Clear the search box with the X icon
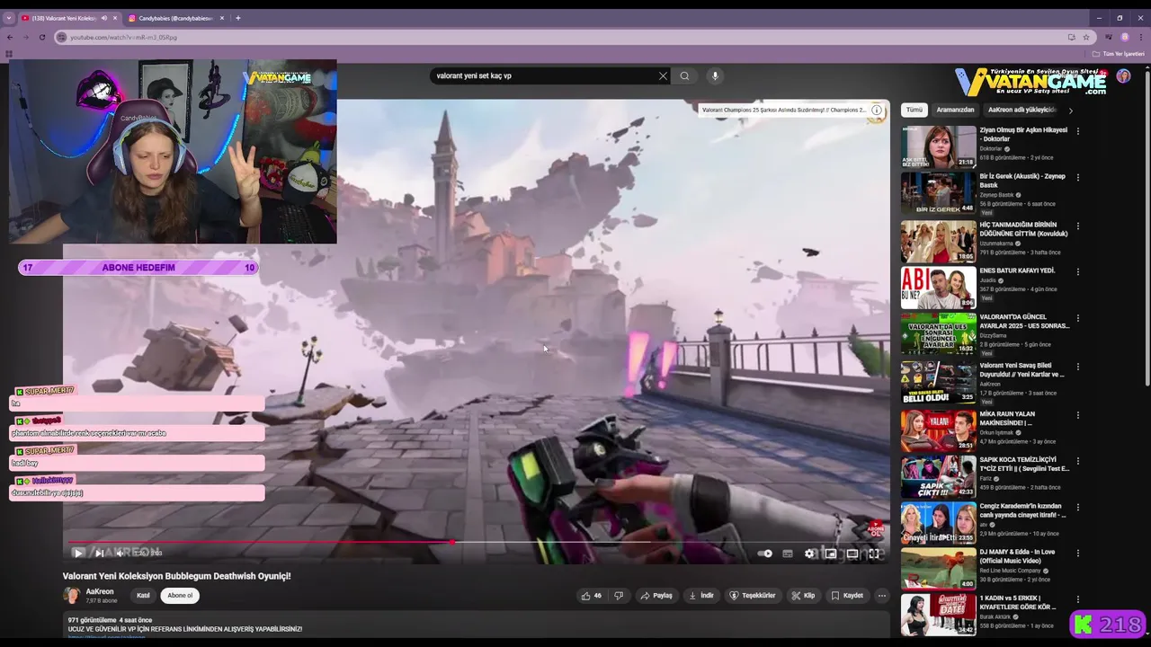 (663, 76)
